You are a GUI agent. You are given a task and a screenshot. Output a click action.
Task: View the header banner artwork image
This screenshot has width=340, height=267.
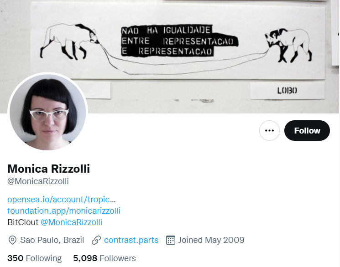click(x=170, y=56)
